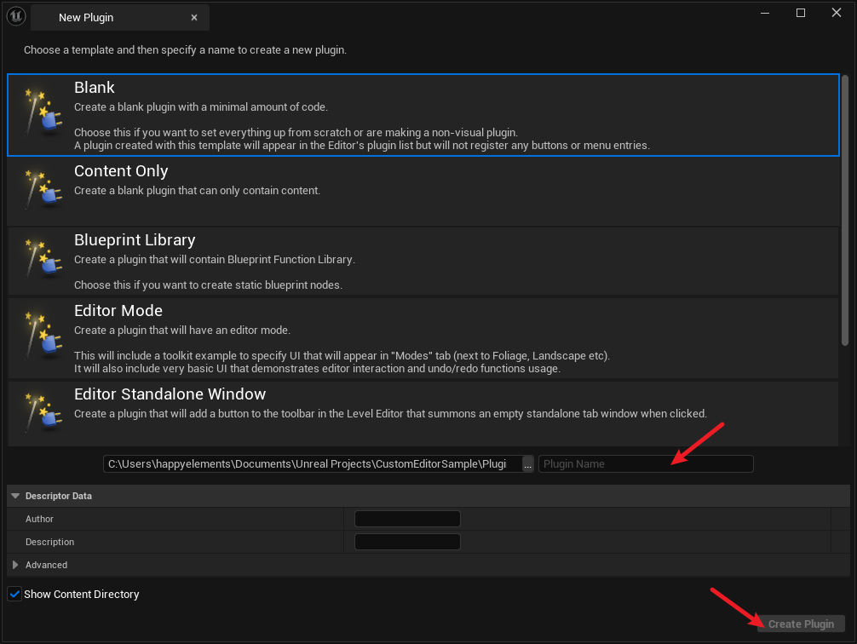Click the Content Only template icon
The width and height of the screenshot is (857, 644).
pos(41,189)
